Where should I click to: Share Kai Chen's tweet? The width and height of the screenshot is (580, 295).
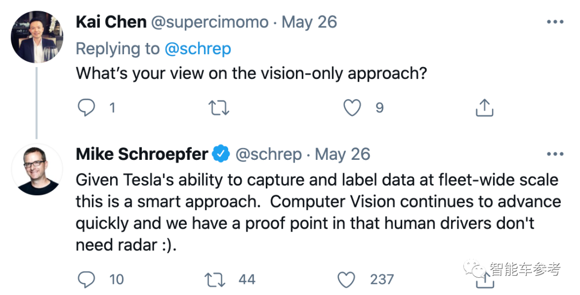[484, 108]
